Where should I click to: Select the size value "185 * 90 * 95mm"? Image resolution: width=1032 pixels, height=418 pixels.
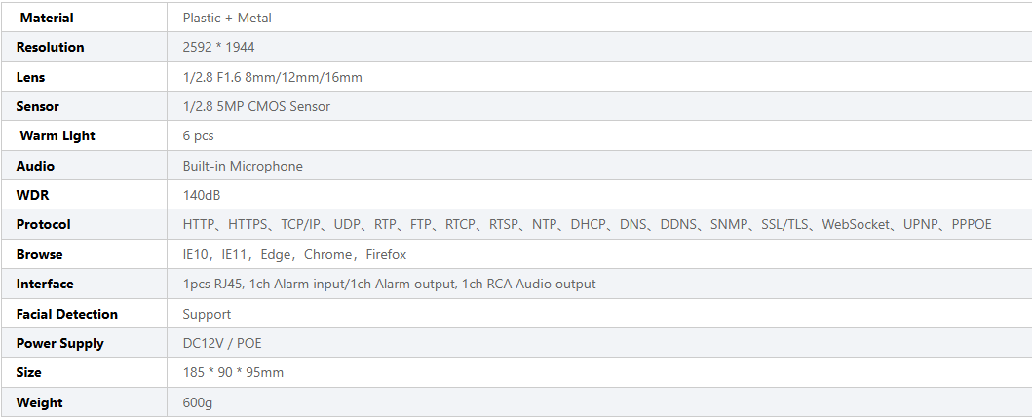pyautogui.click(x=233, y=372)
